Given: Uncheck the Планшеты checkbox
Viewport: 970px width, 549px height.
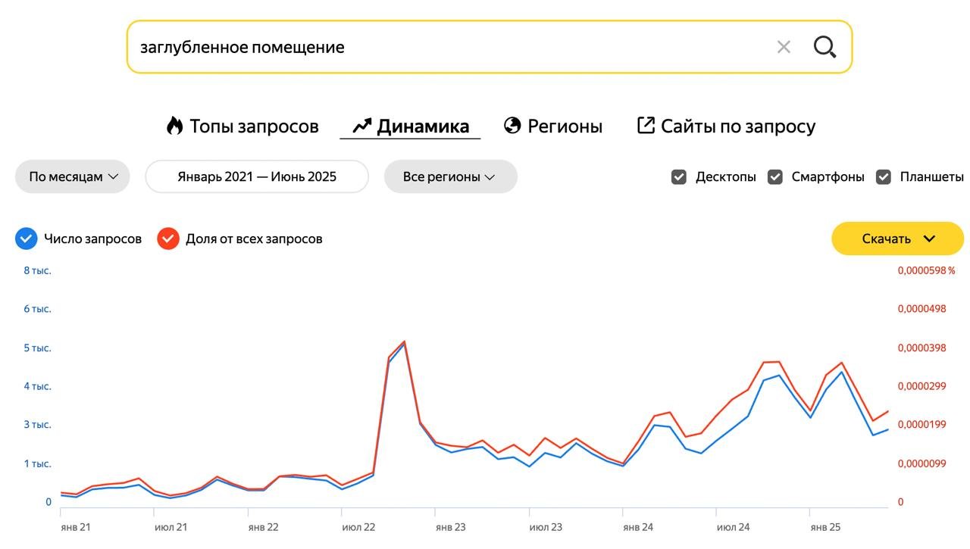Looking at the screenshot, I should click(884, 177).
